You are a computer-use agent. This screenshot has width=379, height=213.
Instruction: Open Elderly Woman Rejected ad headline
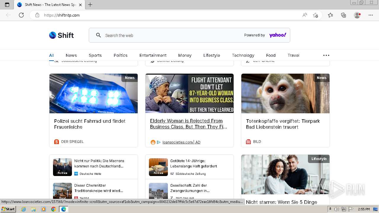tap(189, 124)
